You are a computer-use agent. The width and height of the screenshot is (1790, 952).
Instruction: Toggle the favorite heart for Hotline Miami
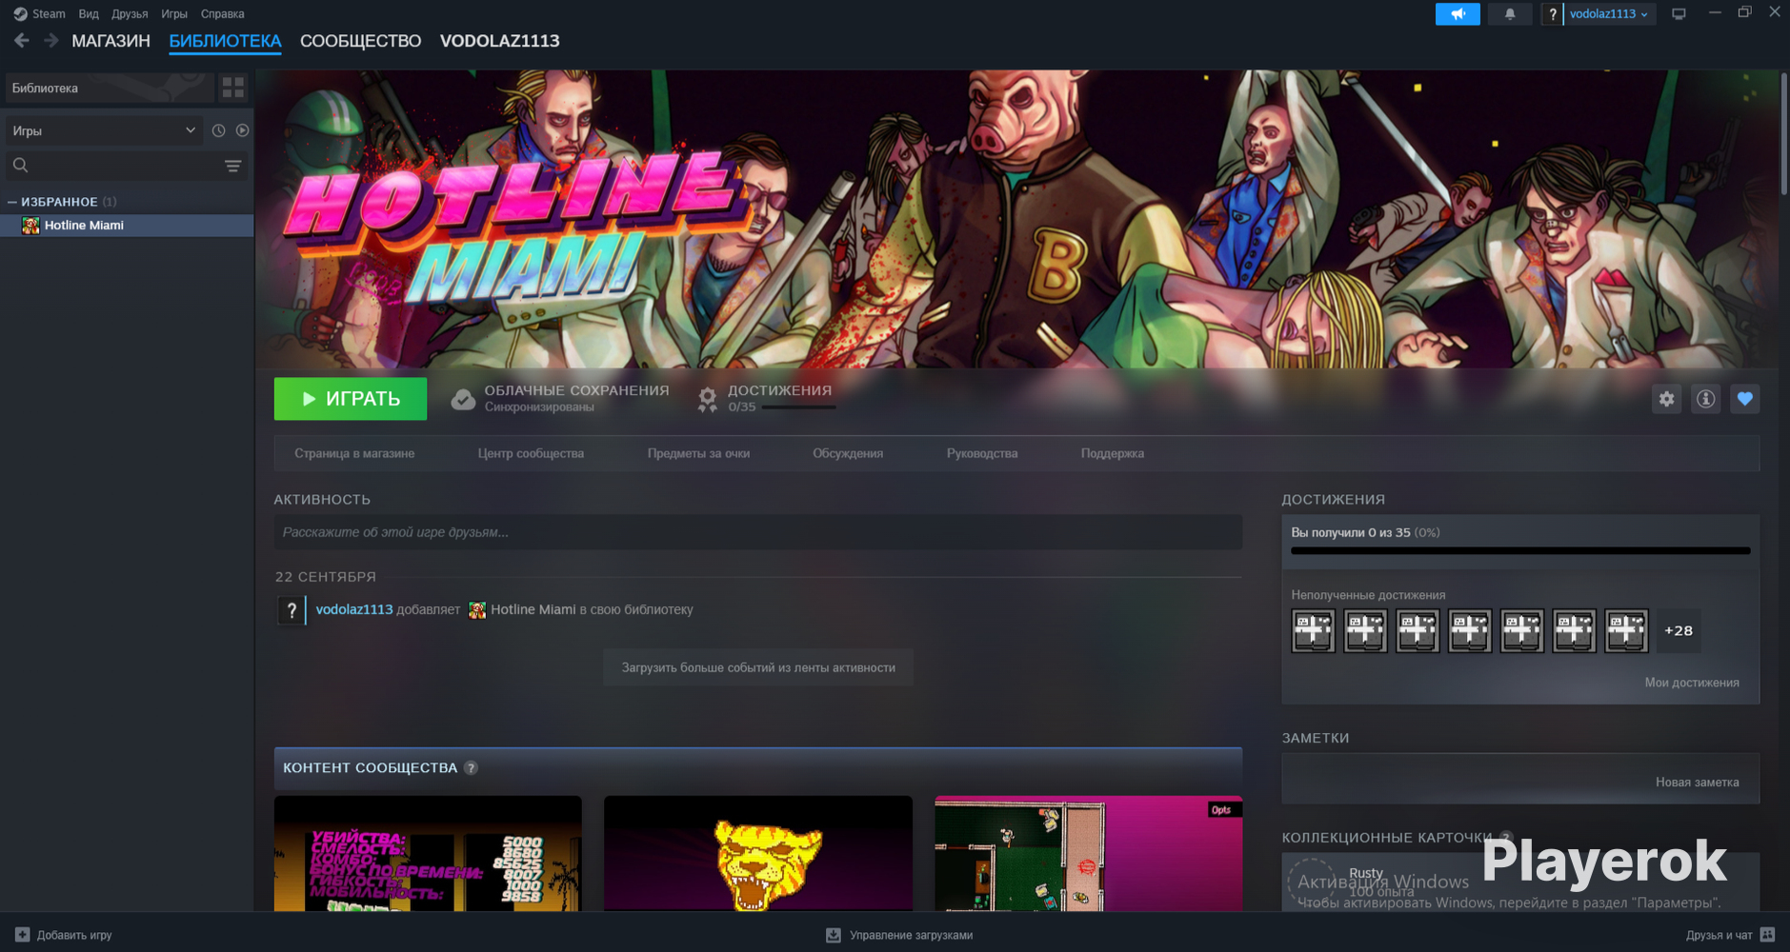(x=1744, y=399)
